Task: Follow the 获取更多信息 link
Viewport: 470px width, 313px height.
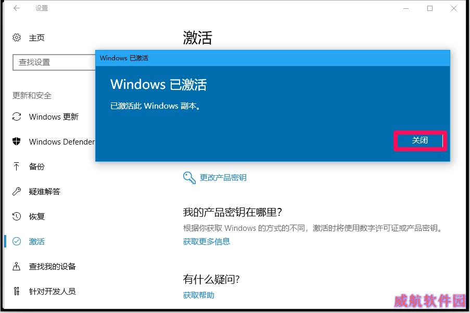Action: (207, 241)
